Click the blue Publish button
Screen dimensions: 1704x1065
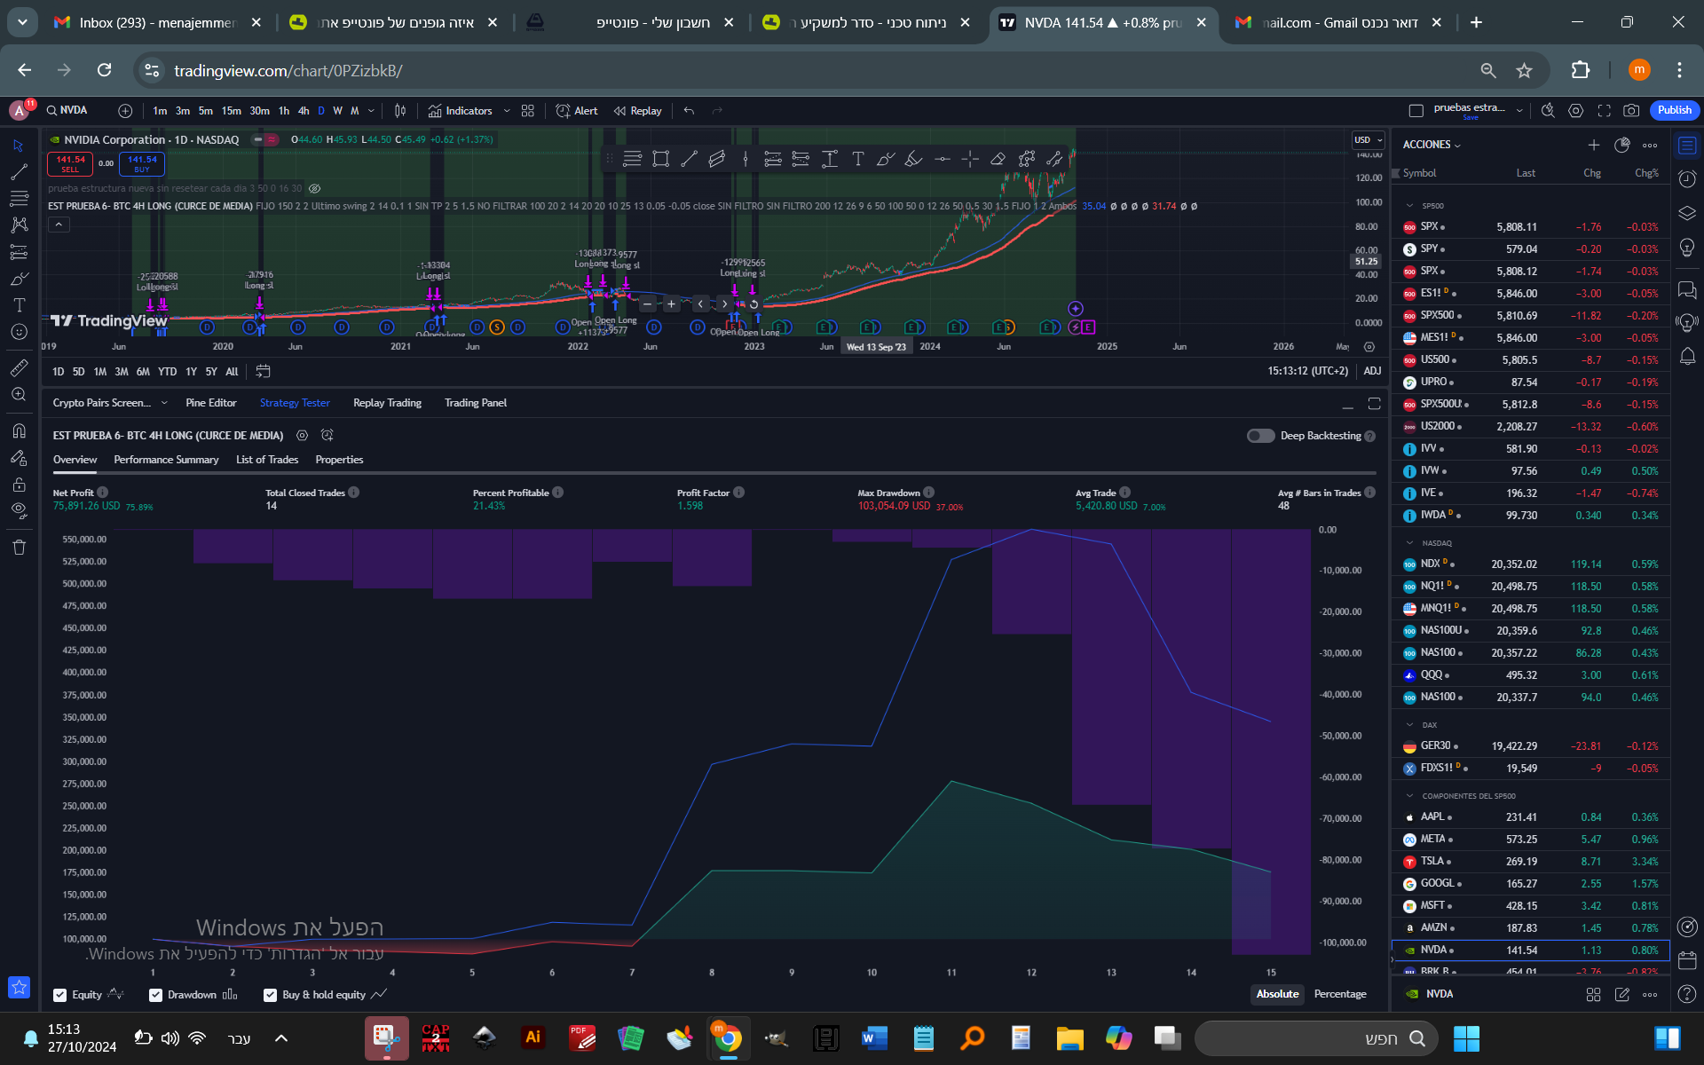1674,110
